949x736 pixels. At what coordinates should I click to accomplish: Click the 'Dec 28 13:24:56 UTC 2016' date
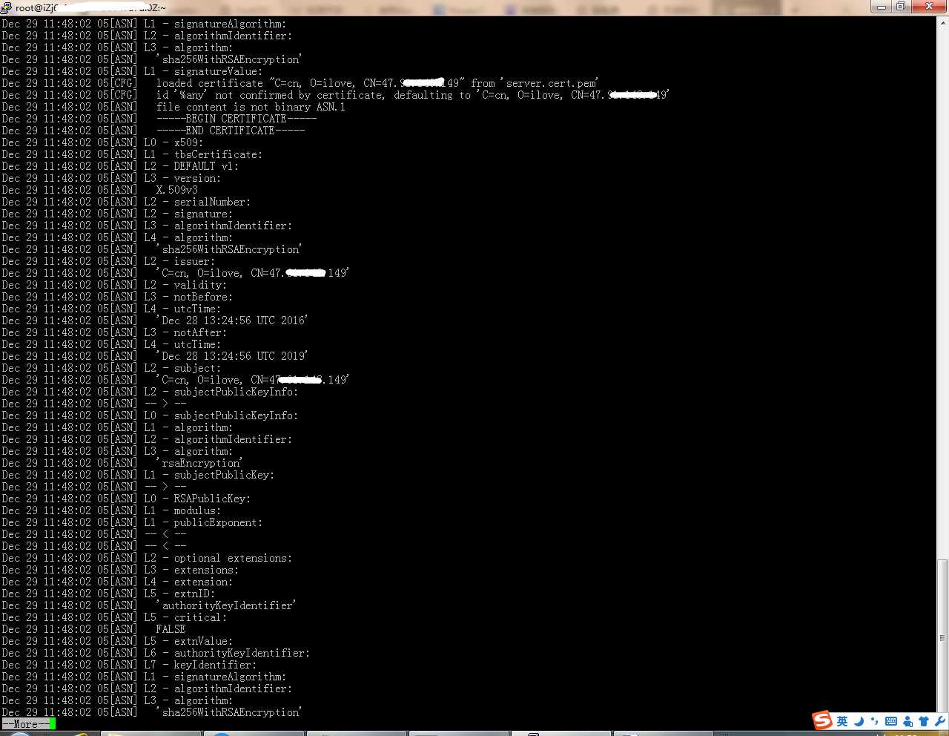[x=234, y=321]
